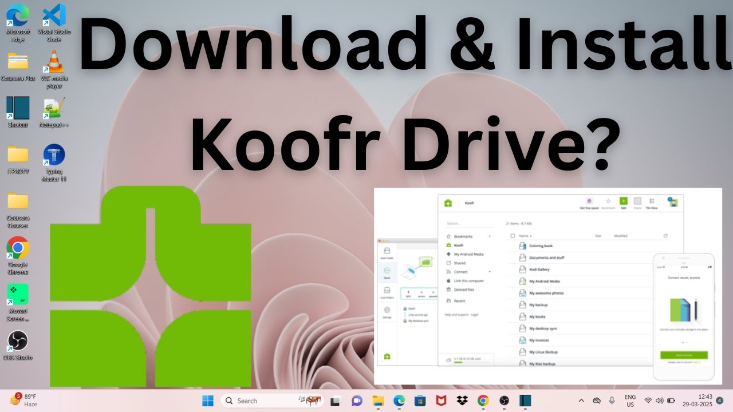Click the microphone tray icon
Viewport: 733px width, 412px height.
(612, 401)
